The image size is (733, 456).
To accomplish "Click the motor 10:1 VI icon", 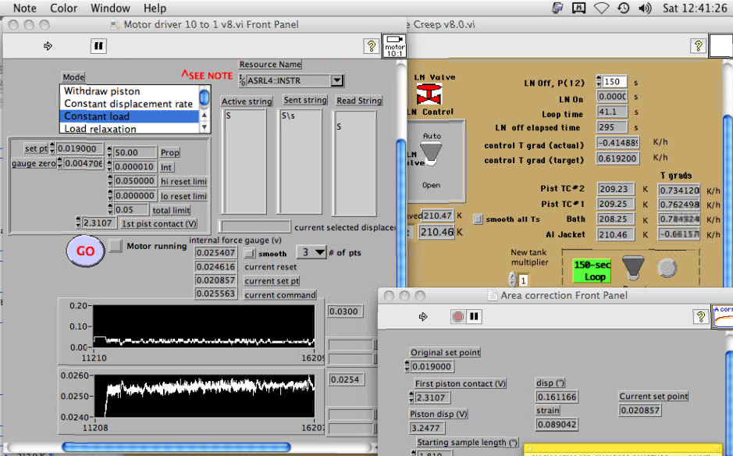I will pos(393,46).
